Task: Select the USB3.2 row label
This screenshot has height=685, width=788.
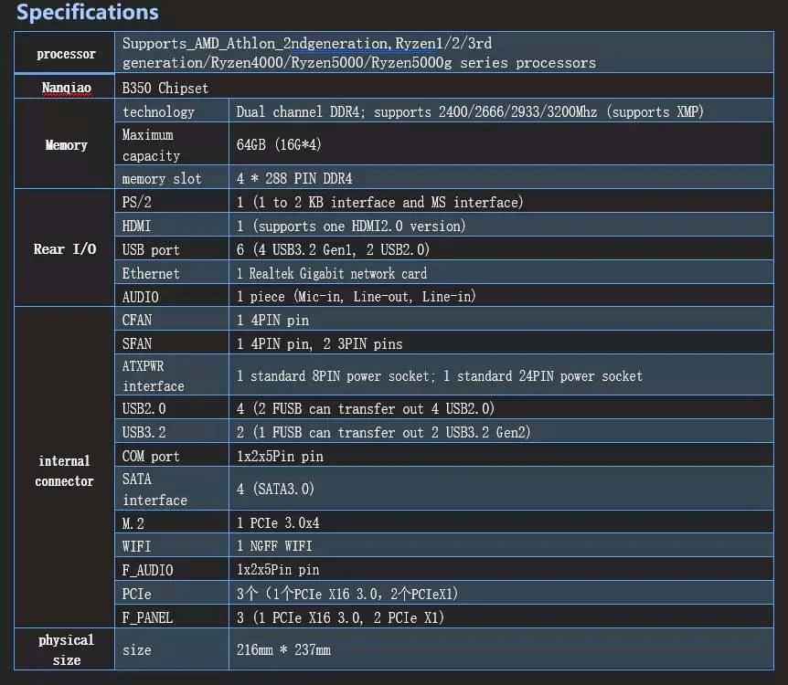Action: [x=144, y=432]
